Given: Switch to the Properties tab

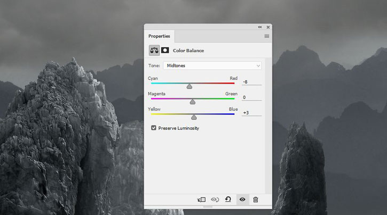Looking at the screenshot, I should pyautogui.click(x=159, y=36).
